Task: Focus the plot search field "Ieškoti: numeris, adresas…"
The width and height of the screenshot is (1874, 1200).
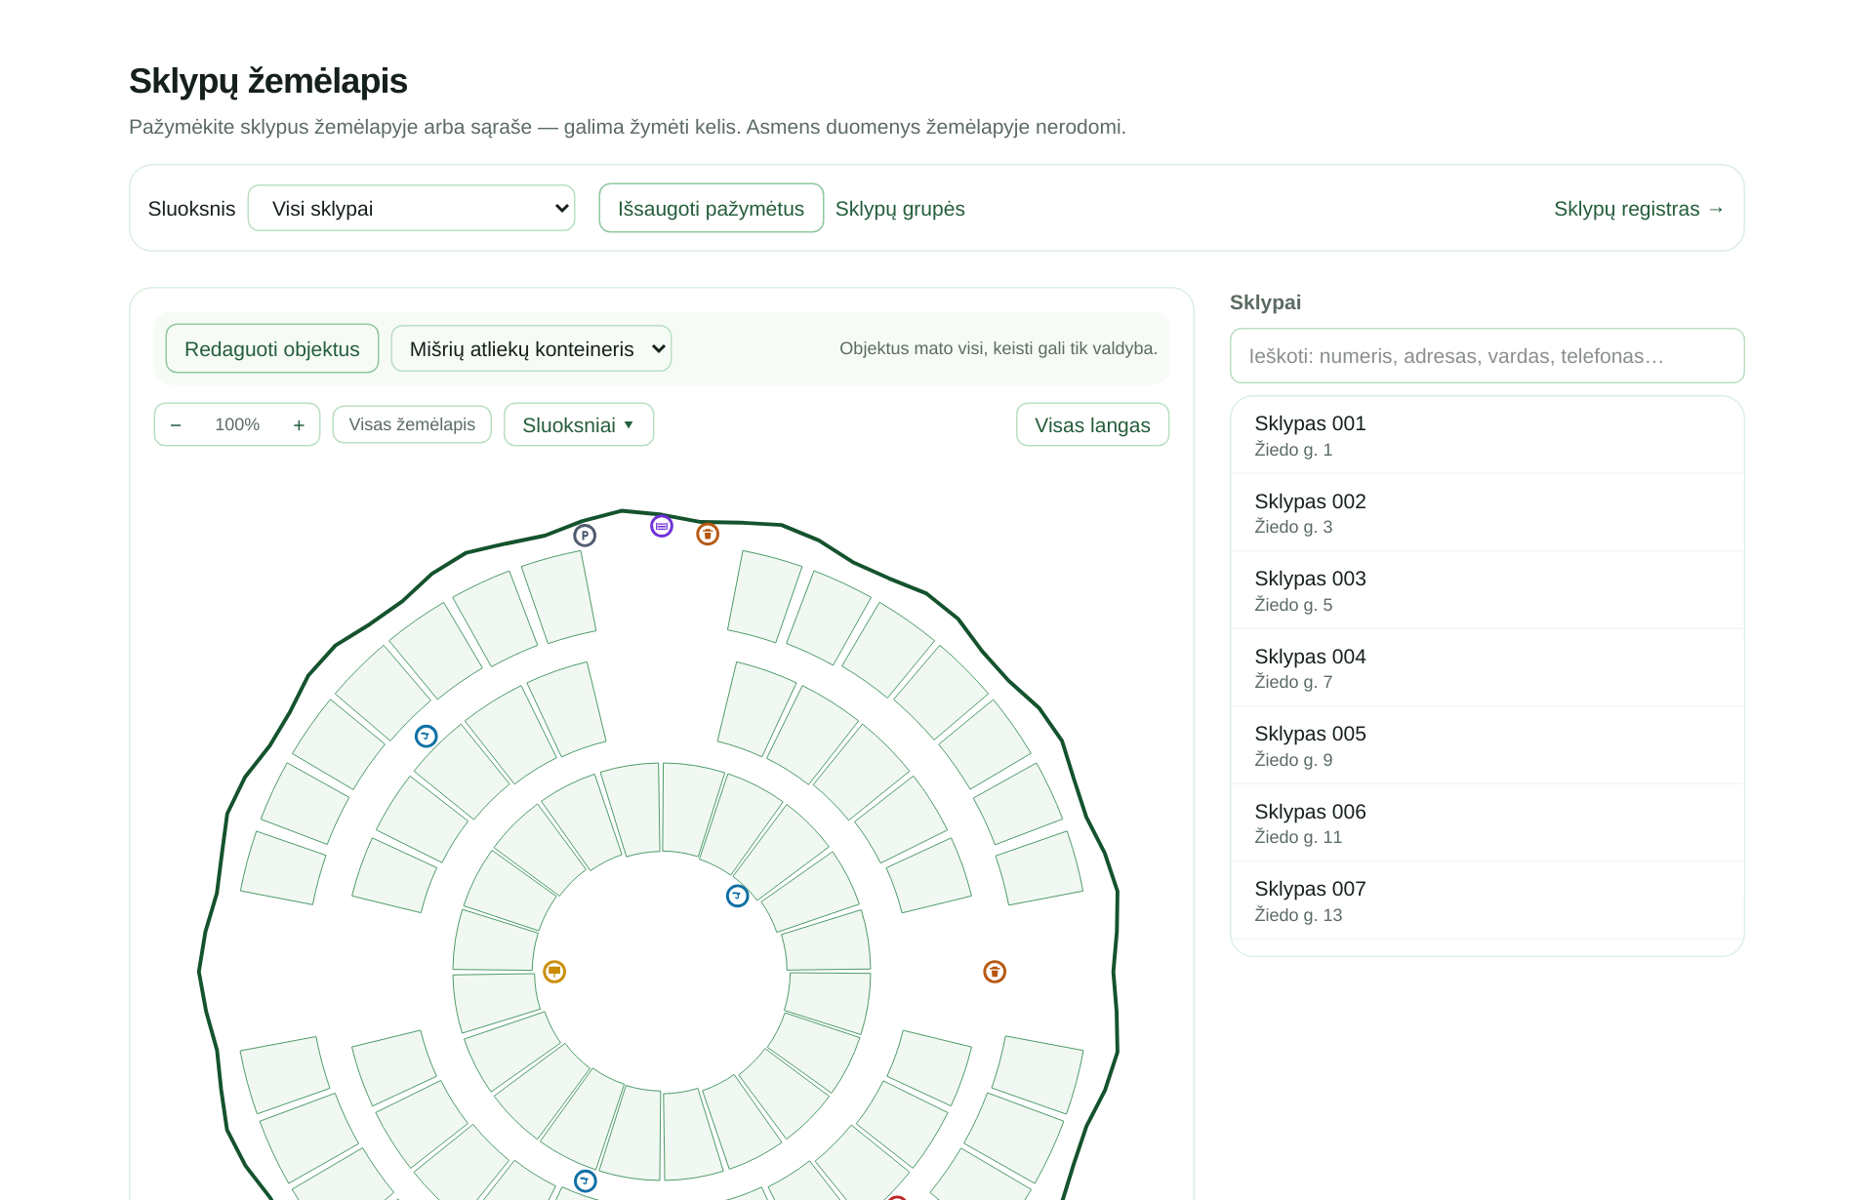Action: pyautogui.click(x=1487, y=356)
